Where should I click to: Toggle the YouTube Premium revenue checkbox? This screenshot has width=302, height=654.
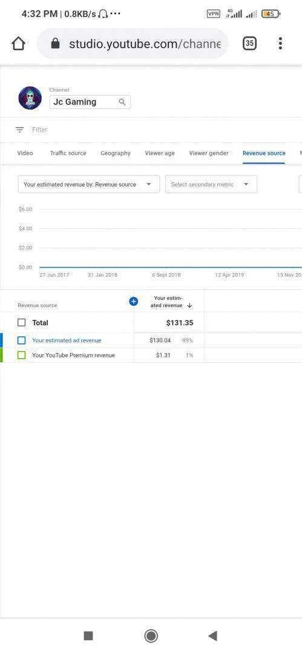[22, 355]
